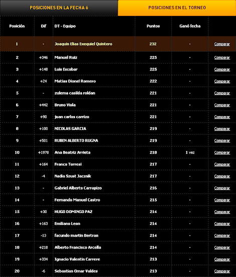
Task: Click the 218 points value
Action: (x=153, y=152)
